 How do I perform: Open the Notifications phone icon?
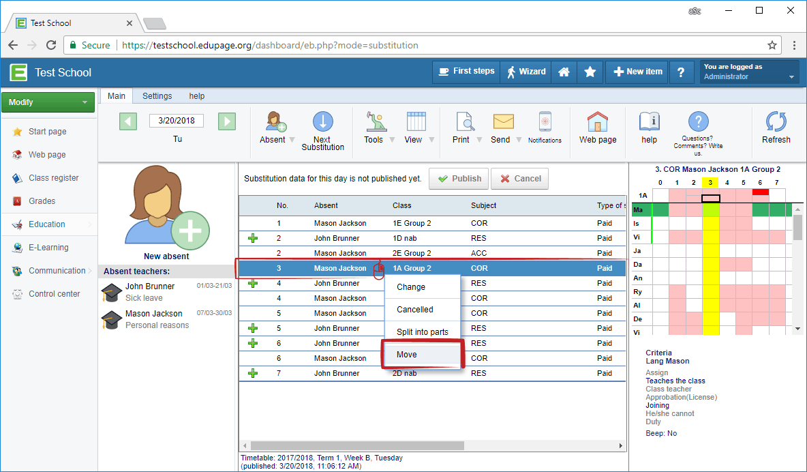coord(545,122)
